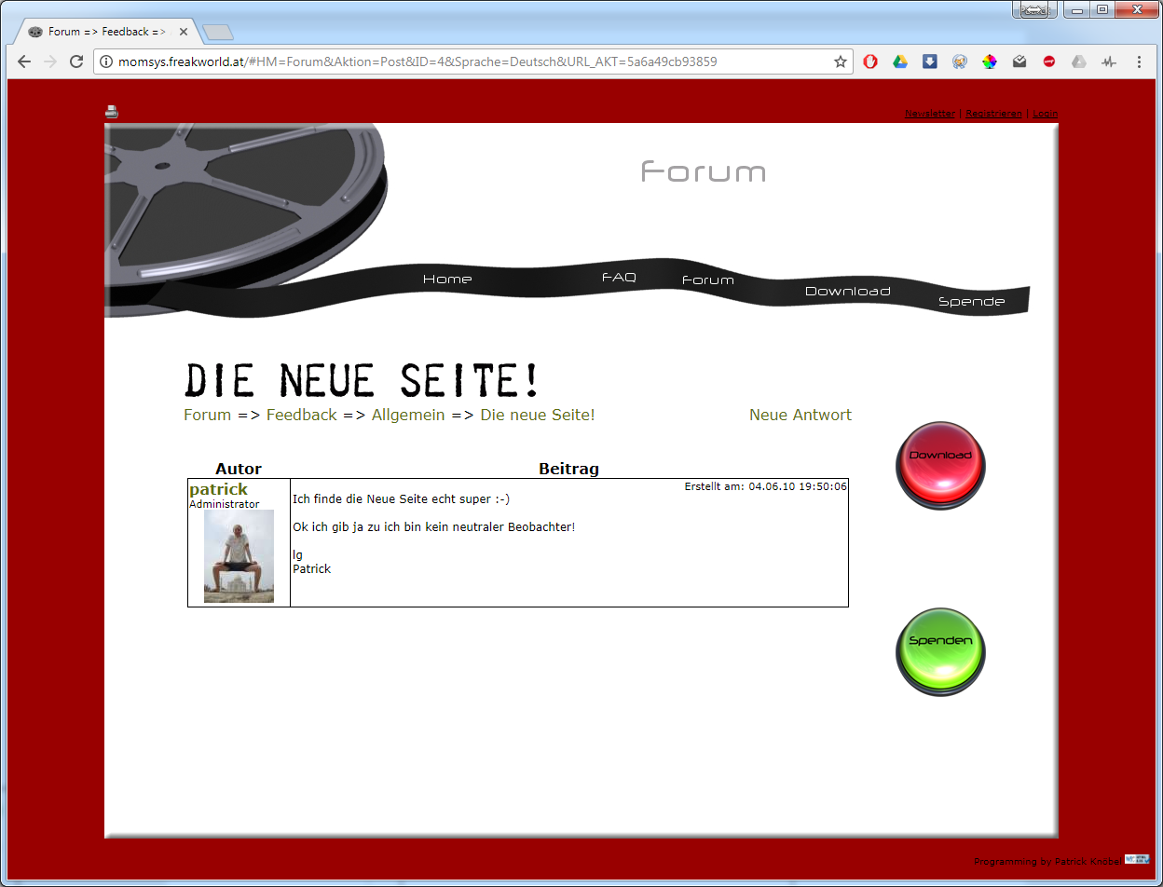Screen dimensions: 1163x887
Task: Click the blue download-arrow extension icon
Action: [930, 61]
